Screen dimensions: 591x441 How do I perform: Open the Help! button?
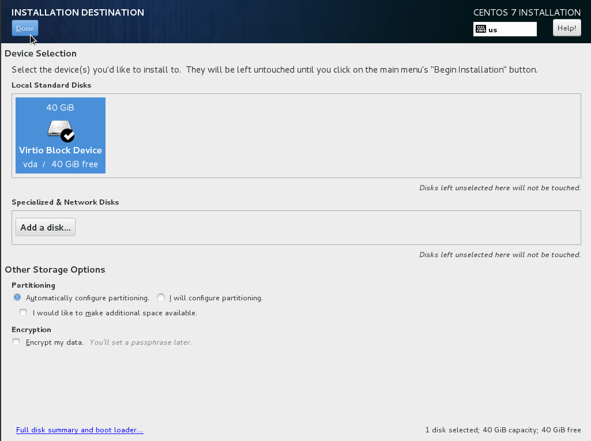567,28
